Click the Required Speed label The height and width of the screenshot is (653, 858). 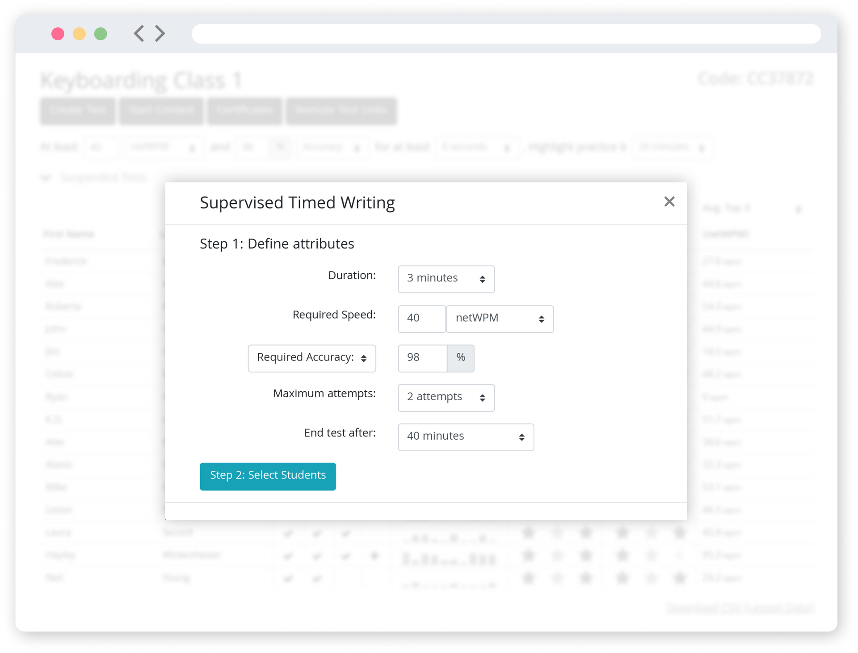(x=334, y=315)
